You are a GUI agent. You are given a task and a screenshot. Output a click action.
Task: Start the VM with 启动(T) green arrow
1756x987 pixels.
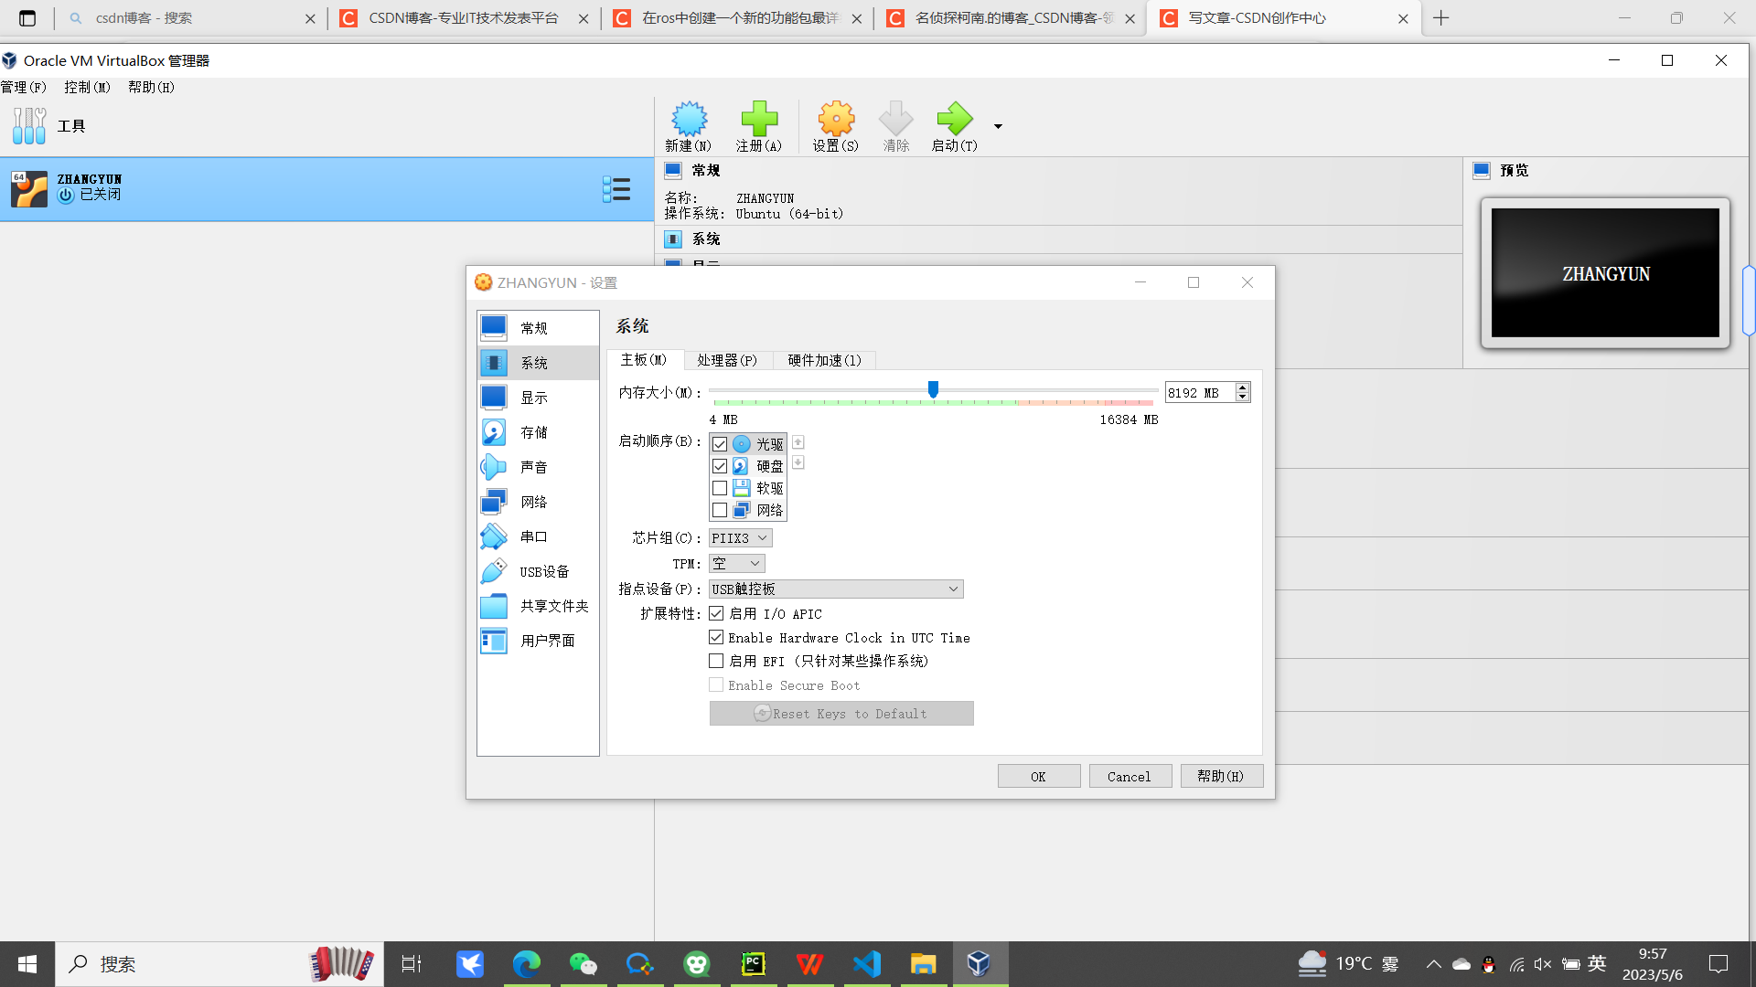coord(954,126)
